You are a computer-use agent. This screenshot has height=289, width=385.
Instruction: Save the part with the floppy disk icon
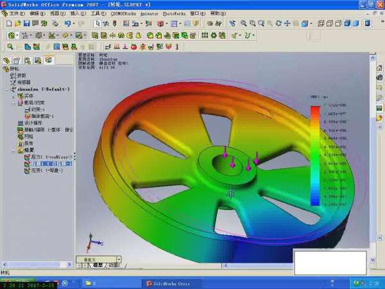26,24
